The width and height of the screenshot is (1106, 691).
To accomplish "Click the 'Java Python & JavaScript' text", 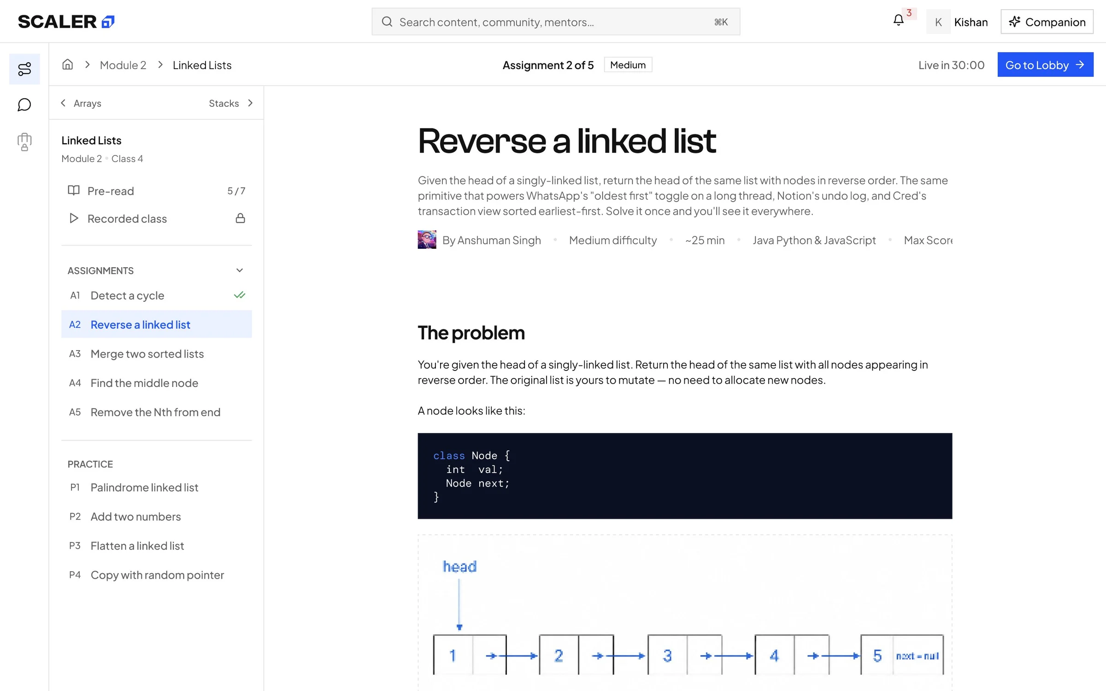I will click(814, 240).
